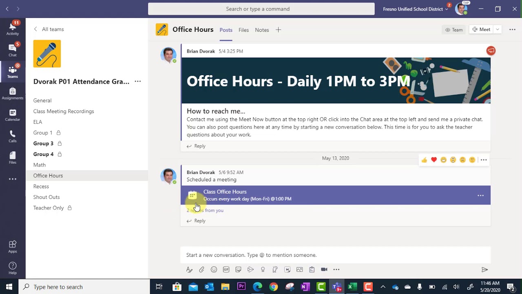Screen dimensions: 522x294
Task: Click the Start a new conversation box
Action: [336, 255]
